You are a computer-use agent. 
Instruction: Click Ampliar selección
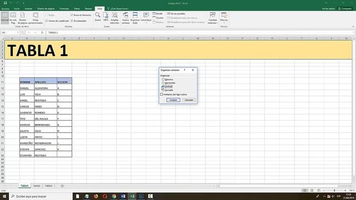tap(115, 18)
